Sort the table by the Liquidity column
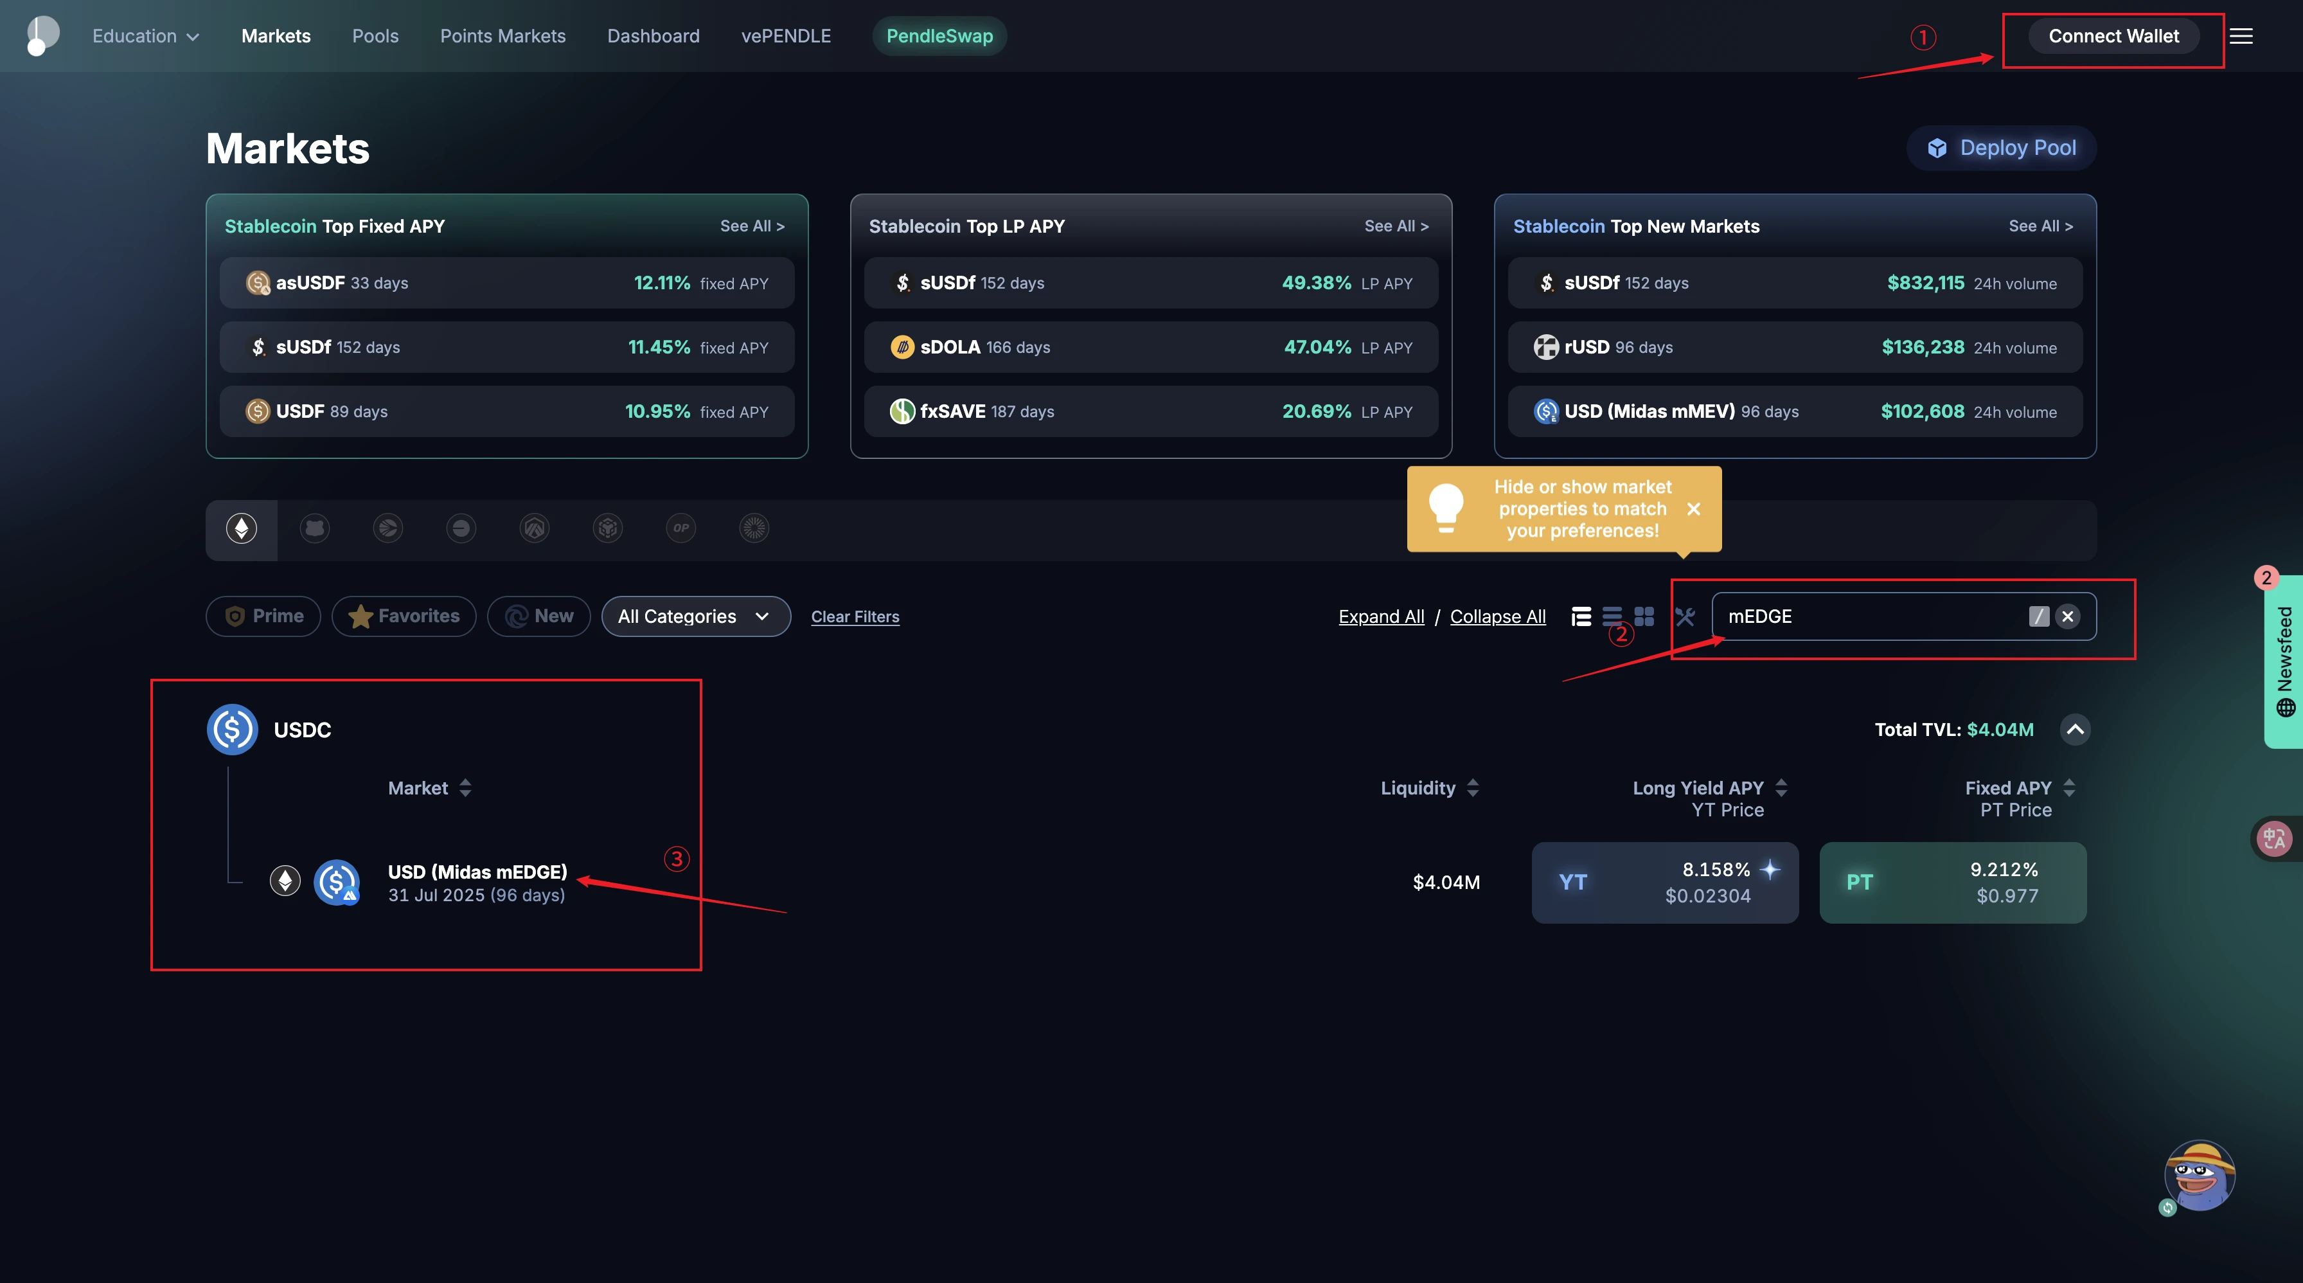2303x1283 pixels. tap(1428, 787)
